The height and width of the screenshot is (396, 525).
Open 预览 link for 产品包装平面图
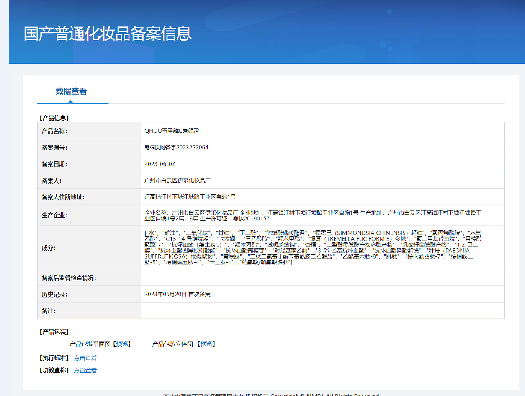[x=122, y=344]
